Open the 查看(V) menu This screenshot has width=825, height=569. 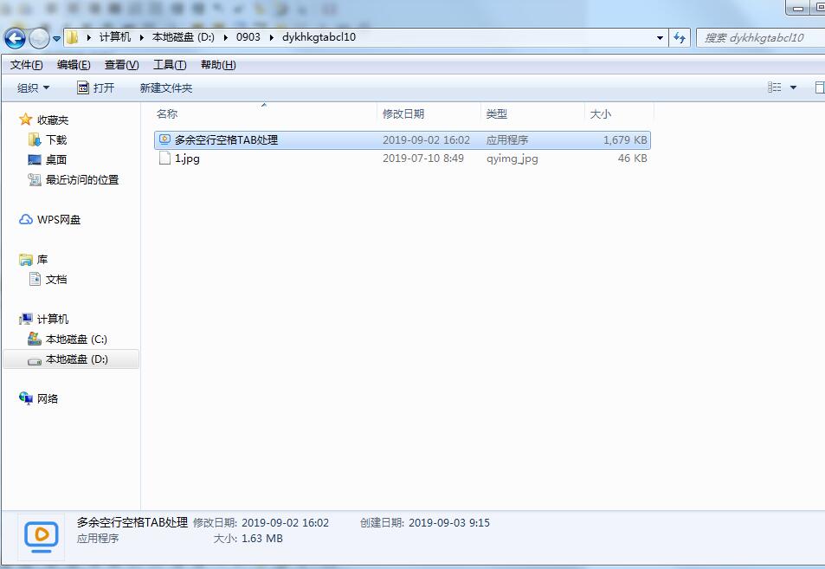point(121,65)
